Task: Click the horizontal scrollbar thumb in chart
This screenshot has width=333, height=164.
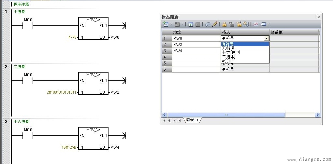Action: tap(226, 115)
